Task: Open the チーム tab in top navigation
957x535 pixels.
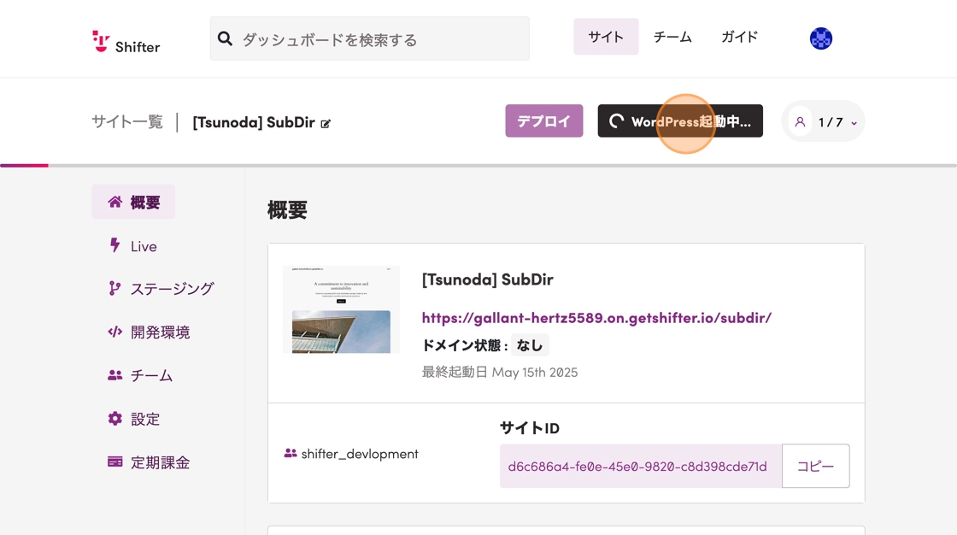Action: [672, 37]
